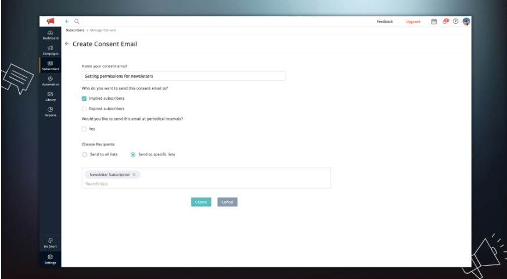The width and height of the screenshot is (507, 279).
Task: Open the user profile avatar
Action: (x=466, y=21)
